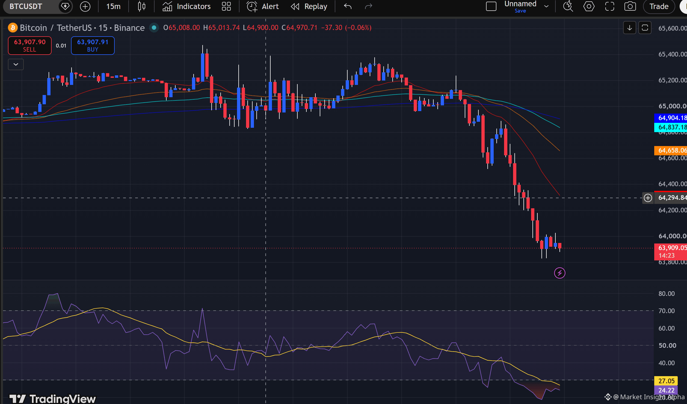Toggle the maximize chart pane button
Image resolution: width=687 pixels, height=404 pixels.
coord(645,28)
